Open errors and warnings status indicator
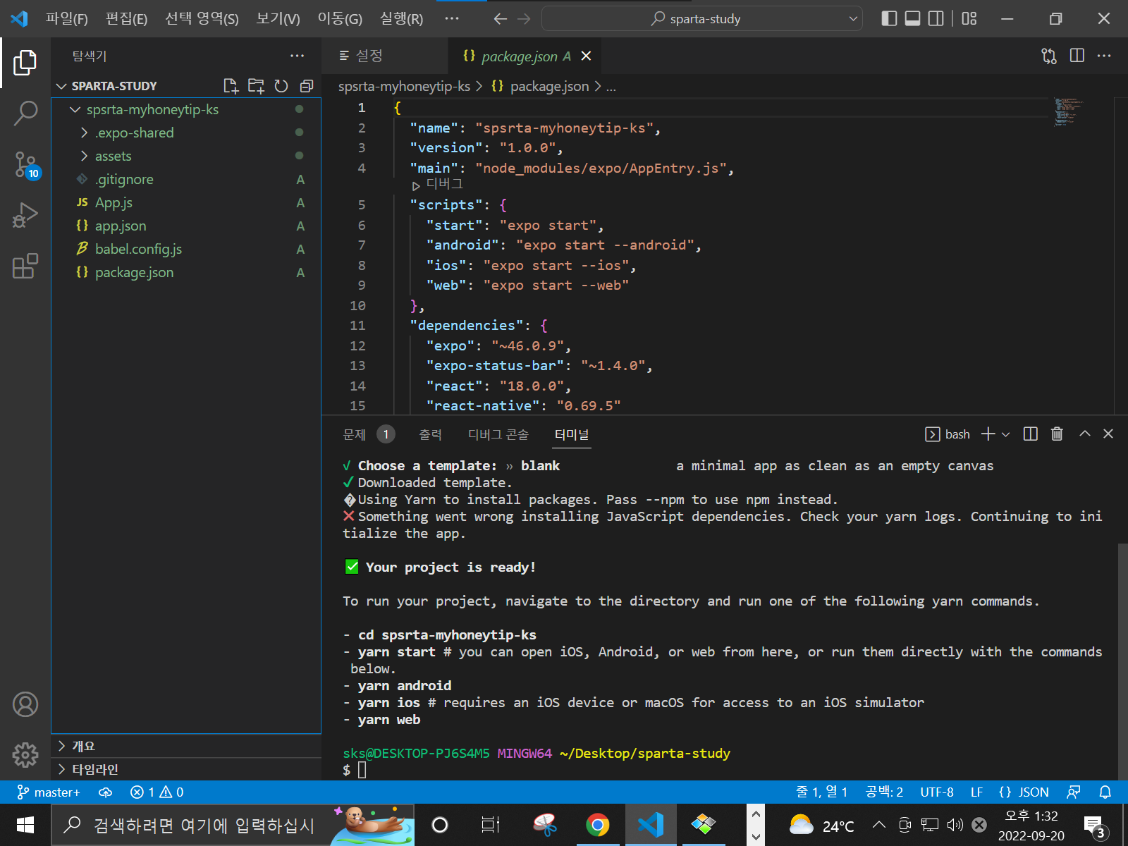1128x846 pixels. pyautogui.click(x=157, y=792)
